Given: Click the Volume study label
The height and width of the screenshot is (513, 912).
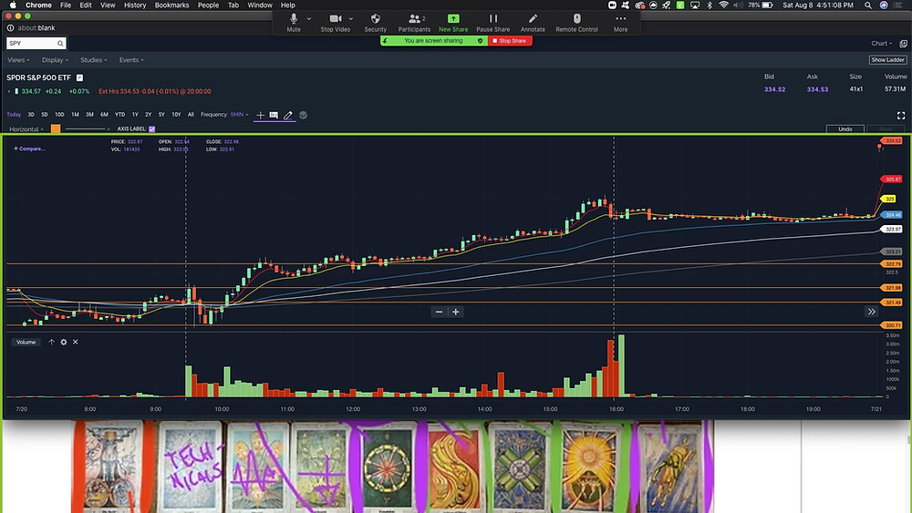Looking at the screenshot, I should click(26, 343).
